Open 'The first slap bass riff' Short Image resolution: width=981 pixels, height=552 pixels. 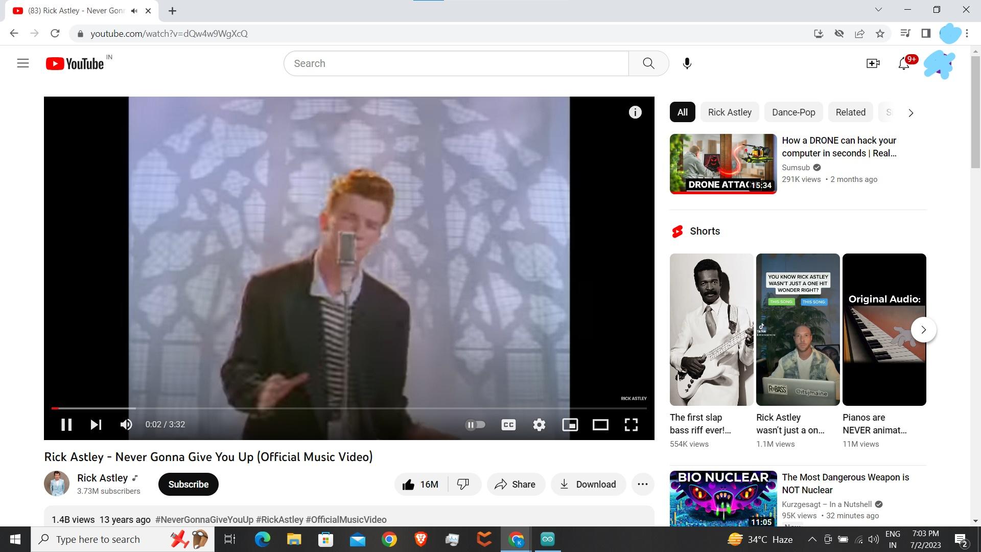(711, 330)
